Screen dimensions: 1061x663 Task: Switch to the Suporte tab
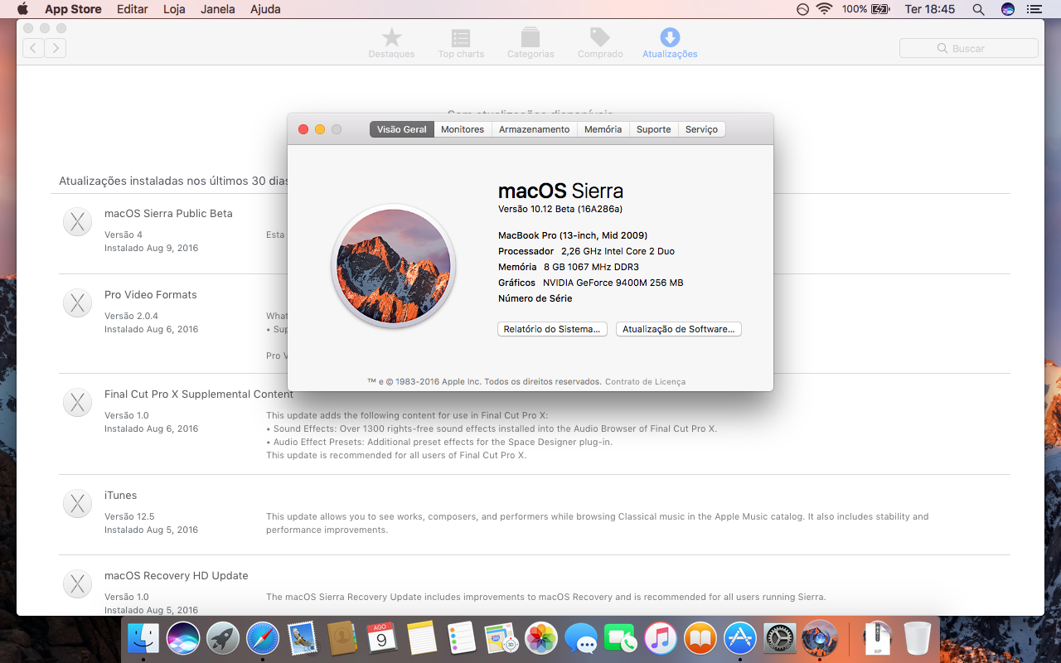tap(654, 129)
